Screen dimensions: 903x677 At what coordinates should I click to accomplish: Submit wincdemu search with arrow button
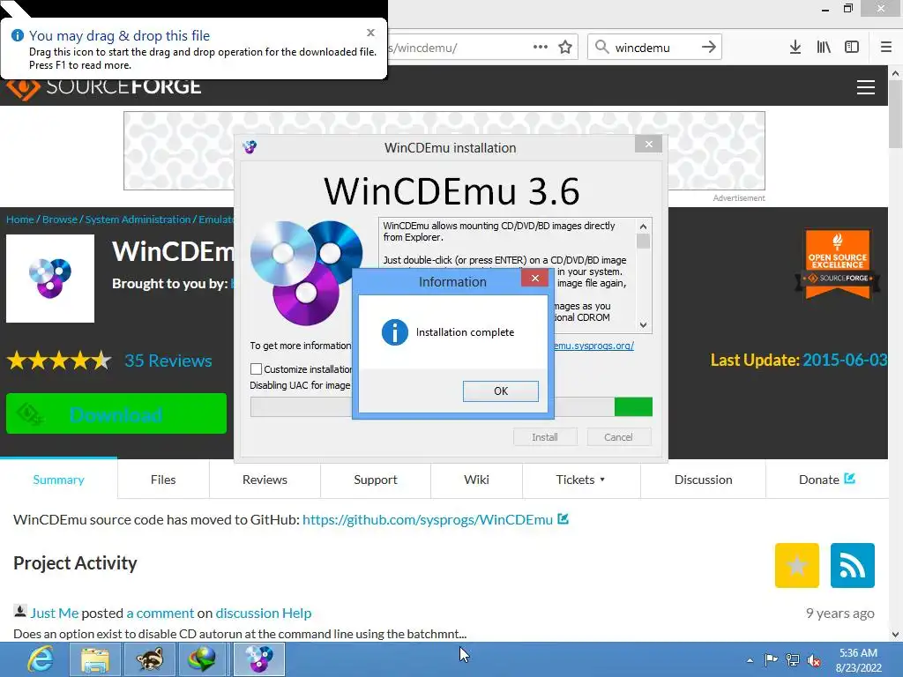708,47
